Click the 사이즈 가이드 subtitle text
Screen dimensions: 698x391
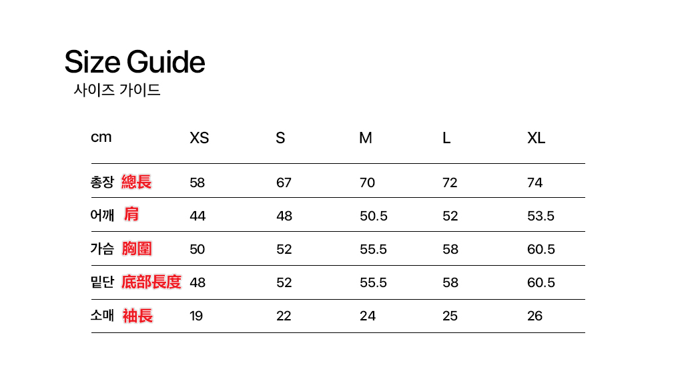117,90
